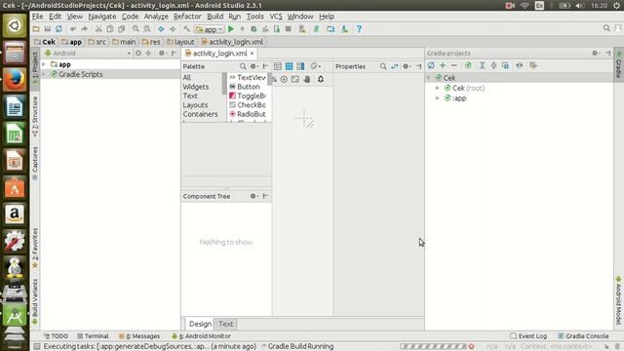Switch to Design view mode icon
Viewport: 624px width, 351px height.
pos(278,66)
